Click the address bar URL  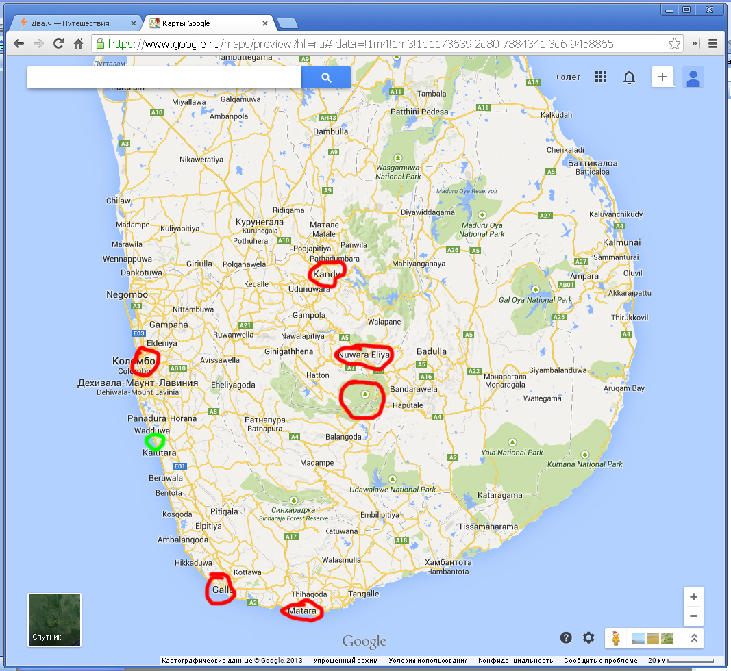coord(361,44)
